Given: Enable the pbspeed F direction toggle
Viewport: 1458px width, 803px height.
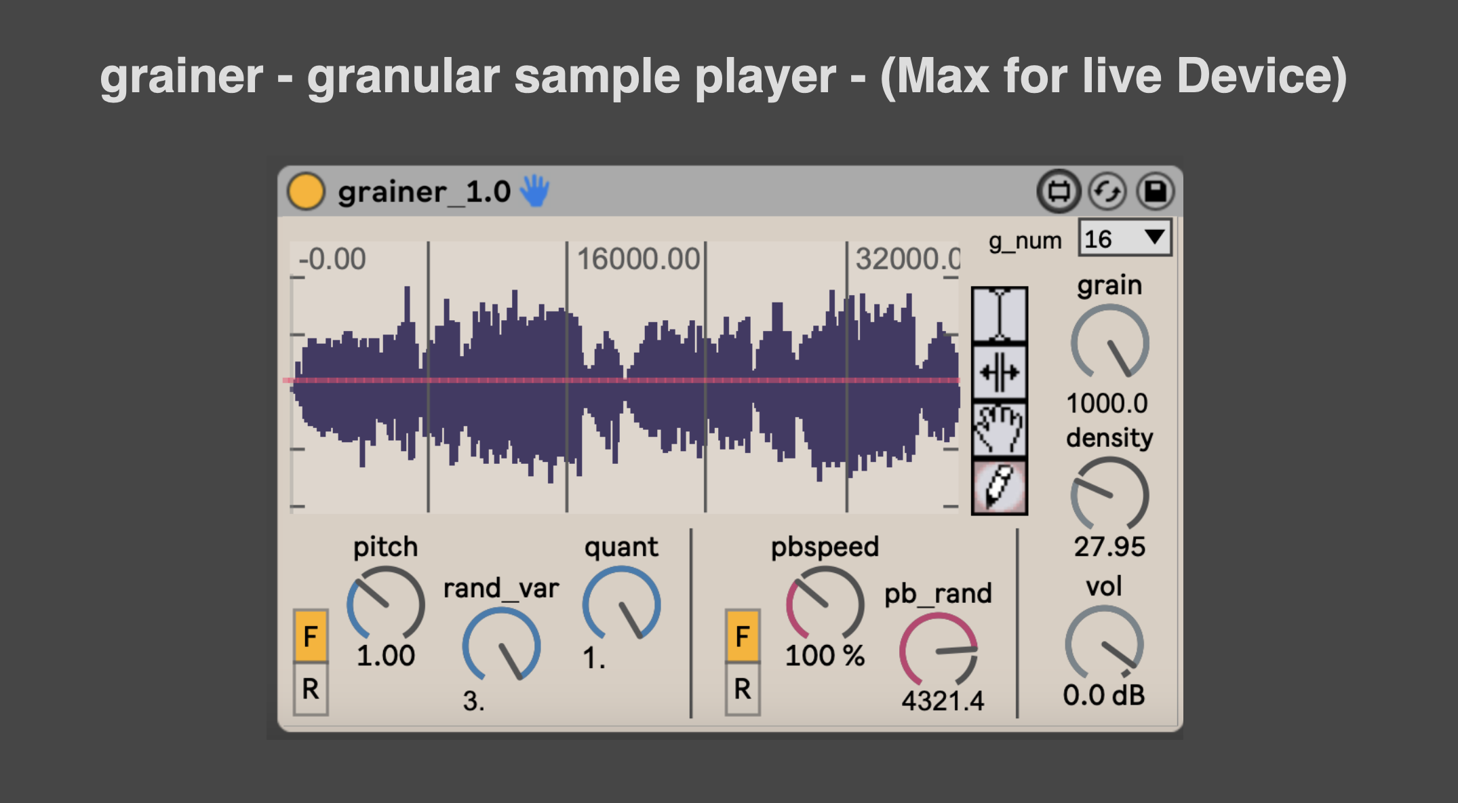Looking at the screenshot, I should (x=743, y=636).
